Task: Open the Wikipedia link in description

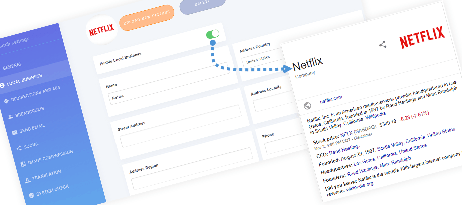Action: [376, 115]
